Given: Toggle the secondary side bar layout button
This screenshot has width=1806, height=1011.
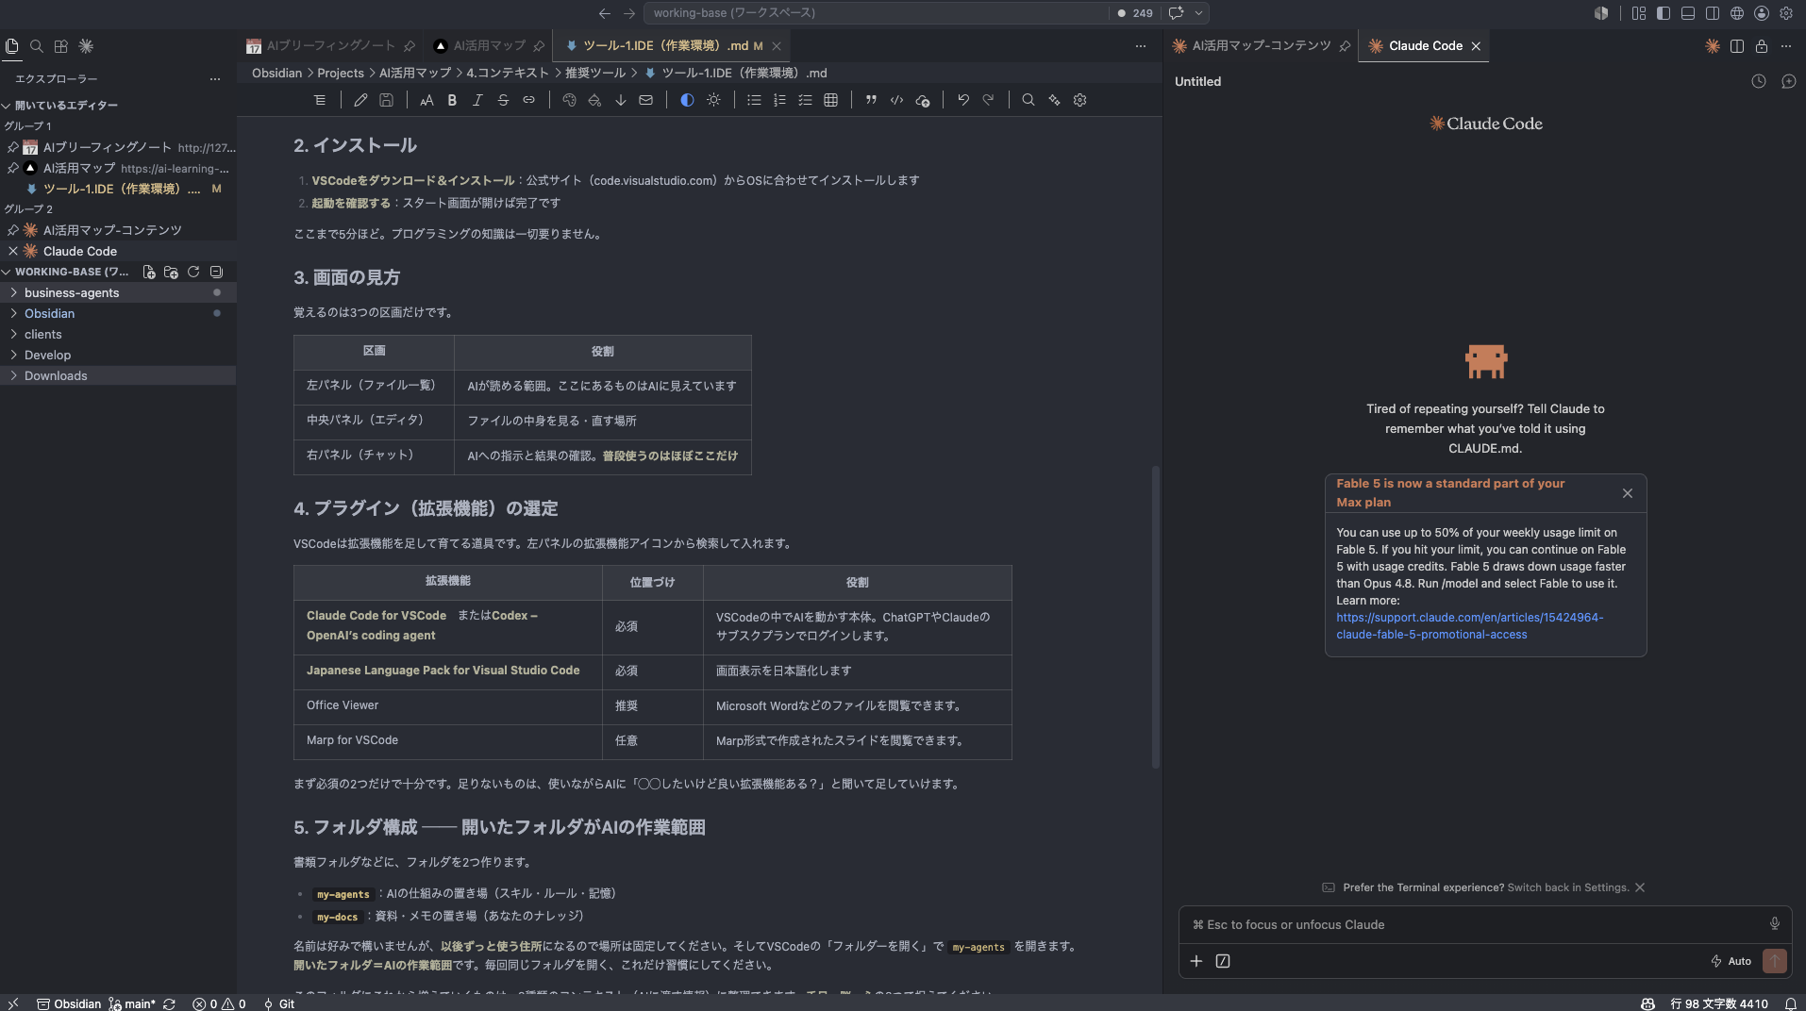Looking at the screenshot, I should click(1713, 13).
